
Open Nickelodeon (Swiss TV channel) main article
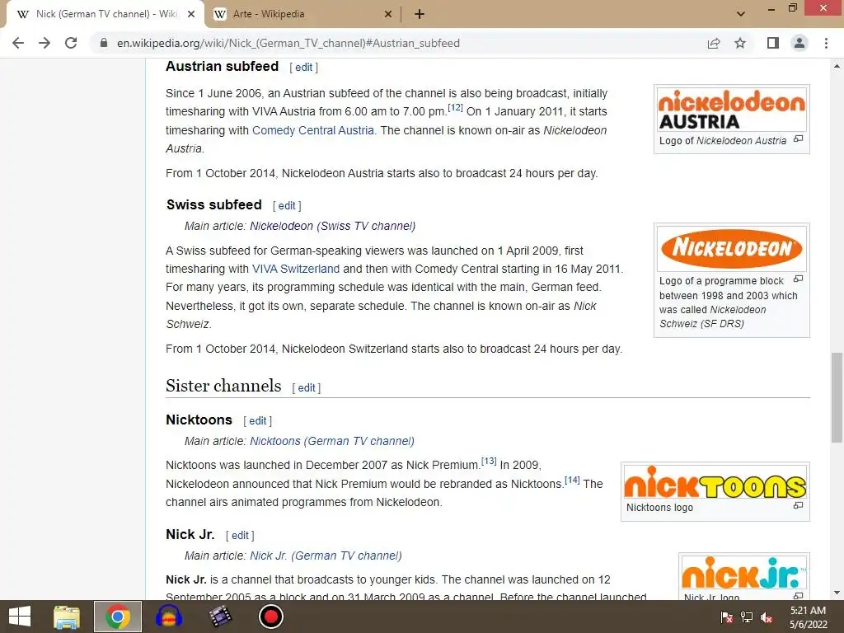[x=333, y=226]
